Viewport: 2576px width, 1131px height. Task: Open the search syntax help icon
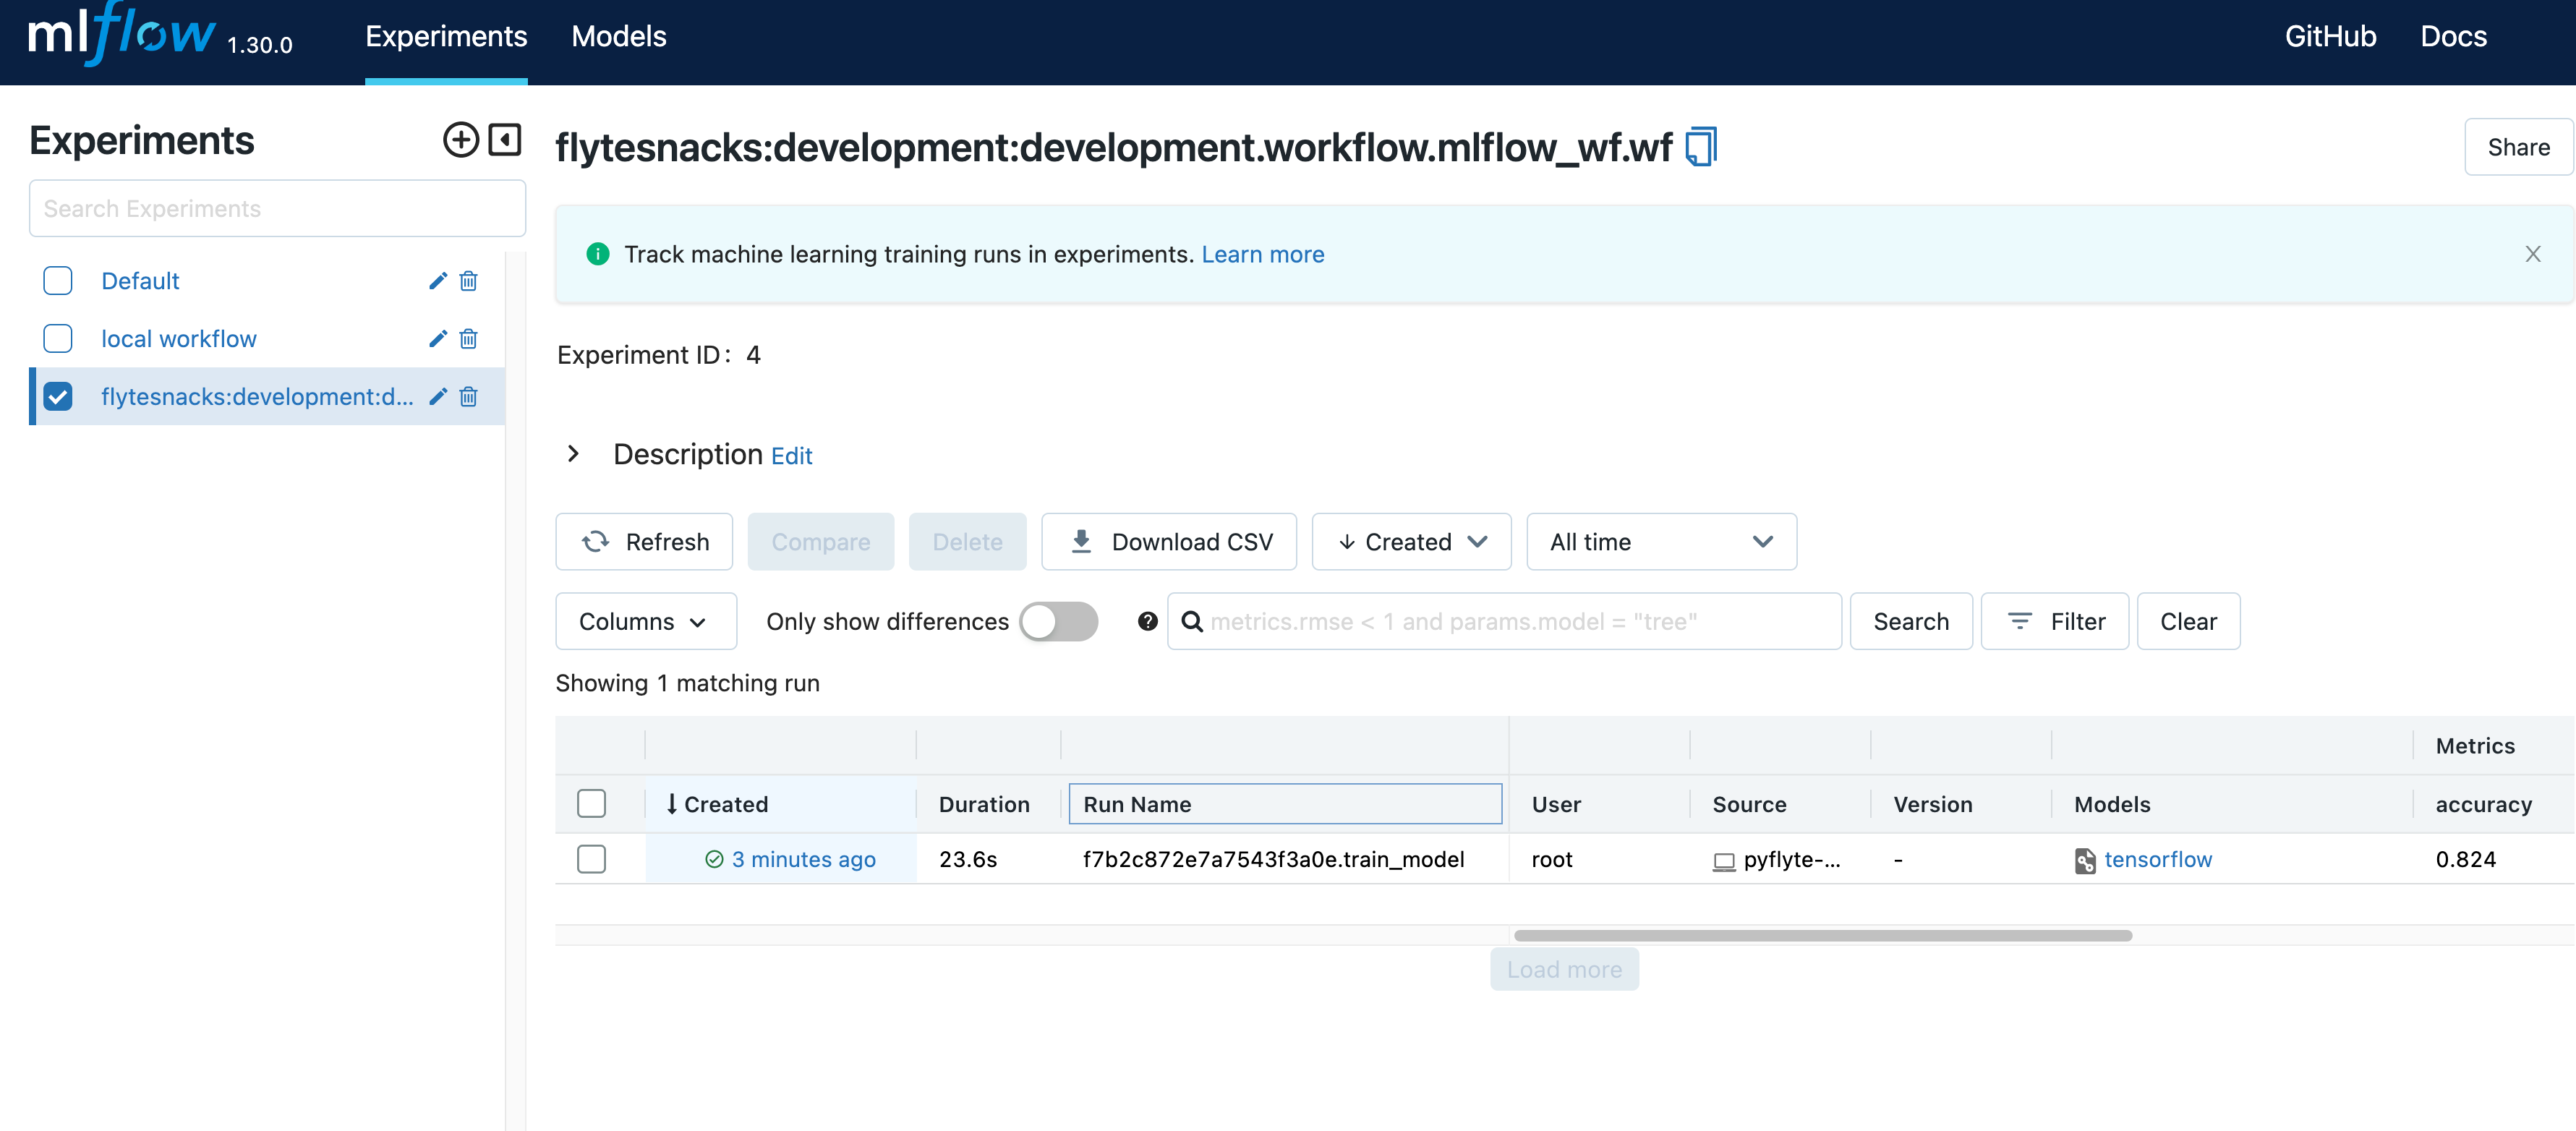(x=1146, y=621)
